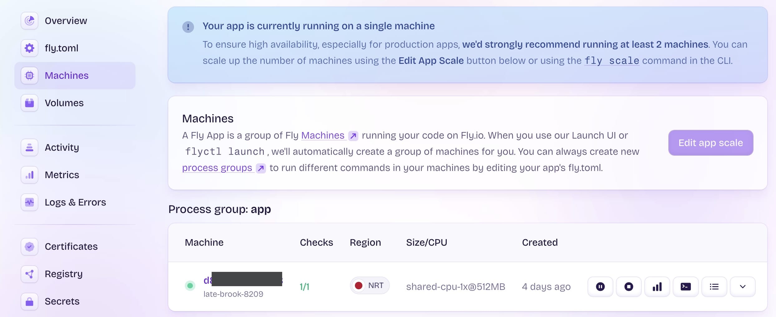Open the Certificates page
This screenshot has width=776, height=317.
pos(71,246)
